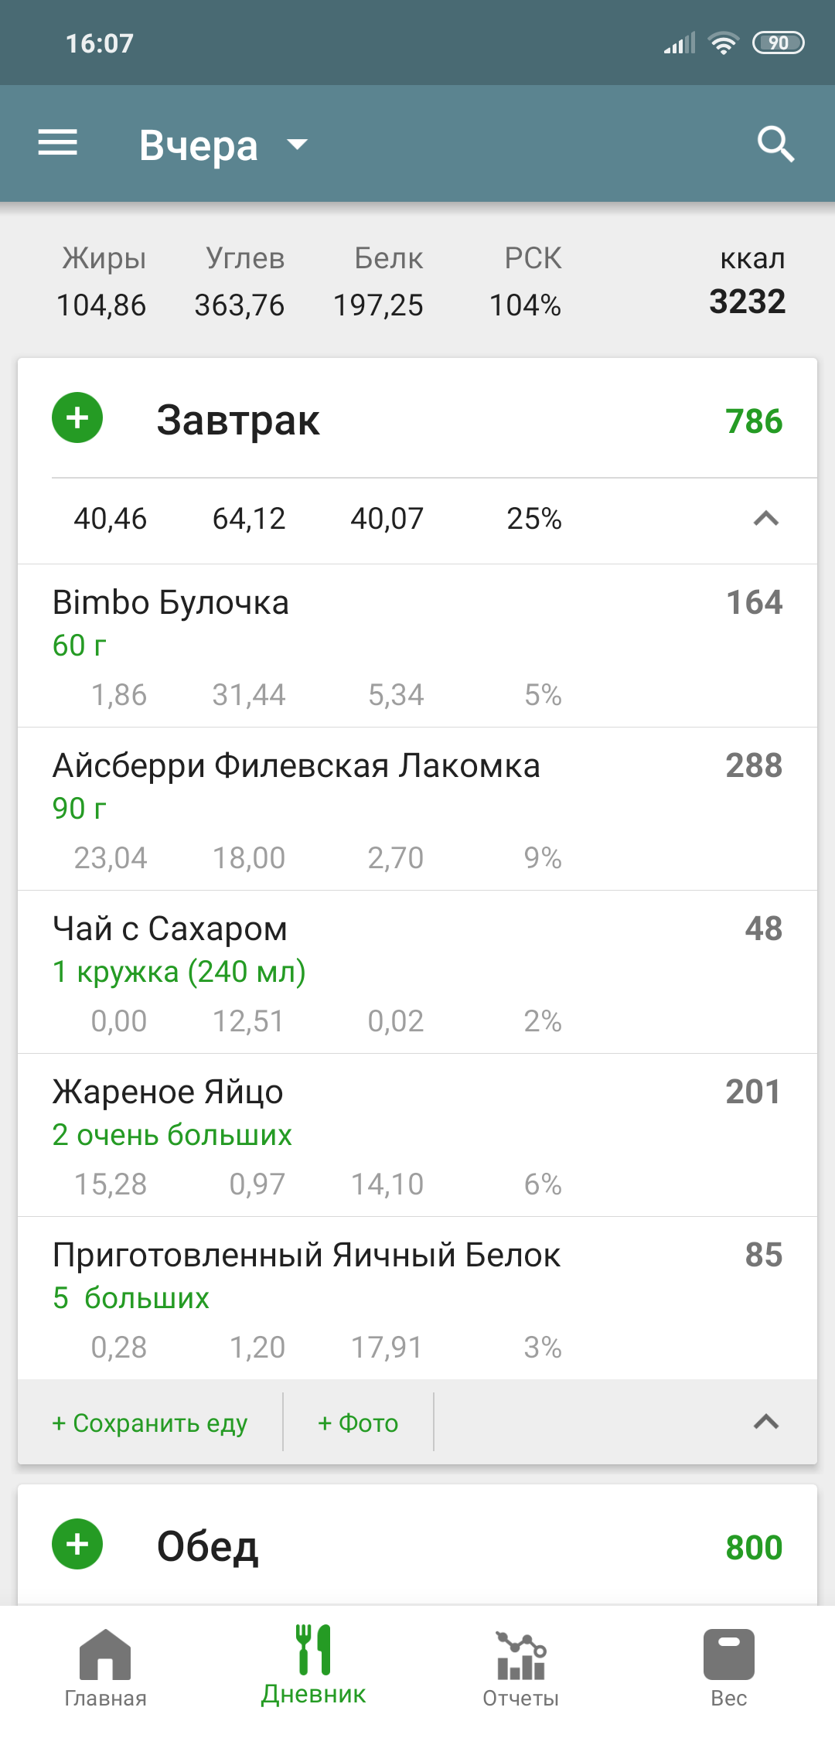Open the Вес weight tab
This screenshot has height=1738, width=835.
(728, 1667)
